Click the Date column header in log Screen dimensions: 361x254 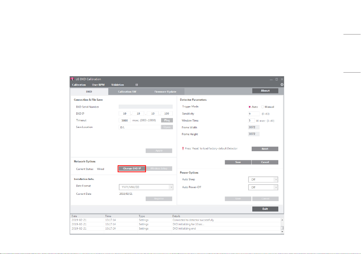click(75, 216)
